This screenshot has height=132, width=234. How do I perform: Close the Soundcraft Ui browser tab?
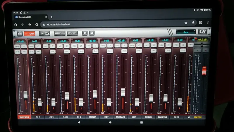tap(46, 17)
